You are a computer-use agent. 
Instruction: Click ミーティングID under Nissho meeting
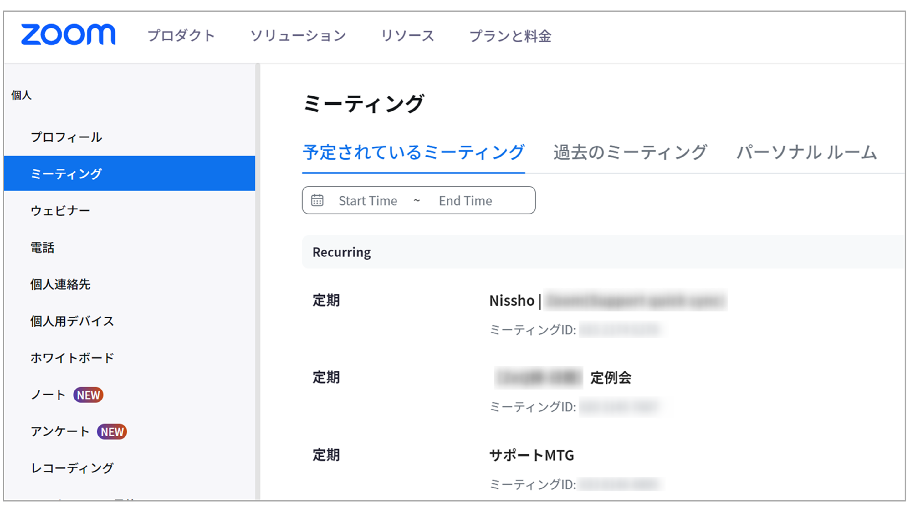[x=576, y=330]
